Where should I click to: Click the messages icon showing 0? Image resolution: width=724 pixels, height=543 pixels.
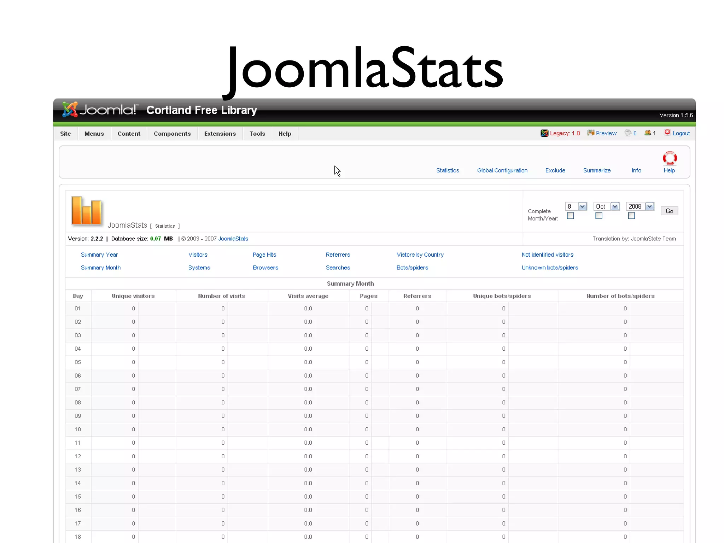(x=628, y=133)
